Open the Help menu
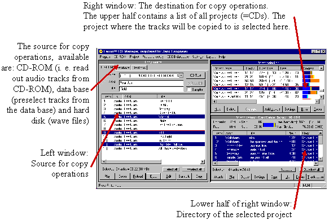329x220 pixels. pos(222,57)
